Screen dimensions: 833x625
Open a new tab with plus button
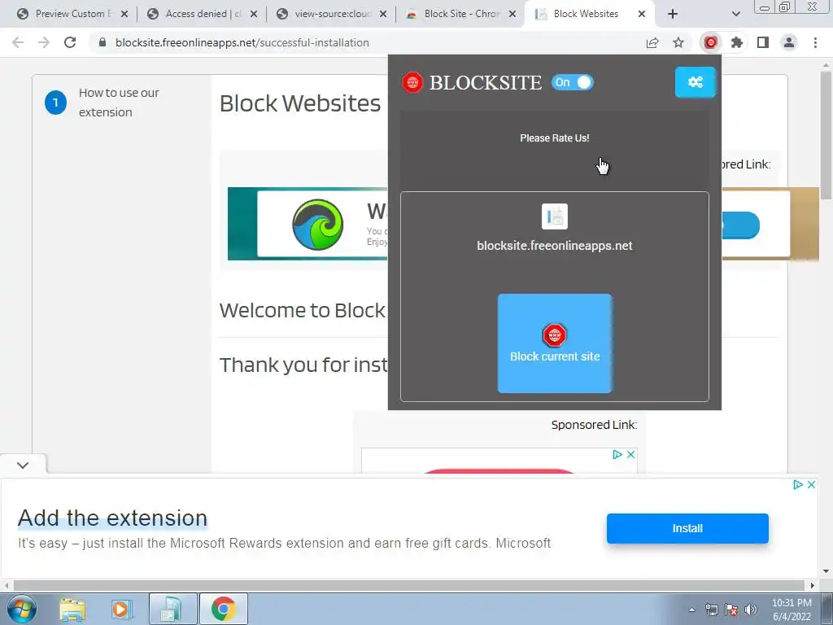pos(673,14)
